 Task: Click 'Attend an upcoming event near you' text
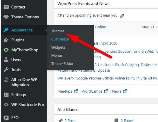88,15
